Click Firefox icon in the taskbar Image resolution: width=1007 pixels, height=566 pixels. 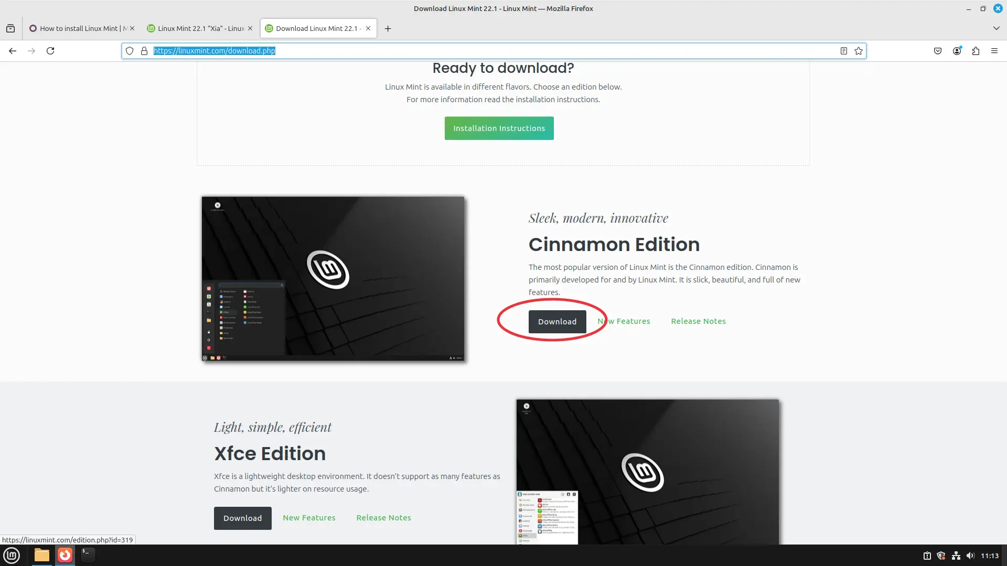click(x=65, y=556)
